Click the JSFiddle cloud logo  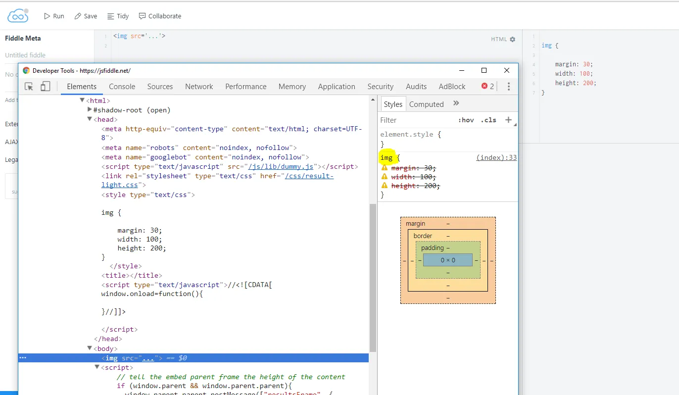click(18, 15)
